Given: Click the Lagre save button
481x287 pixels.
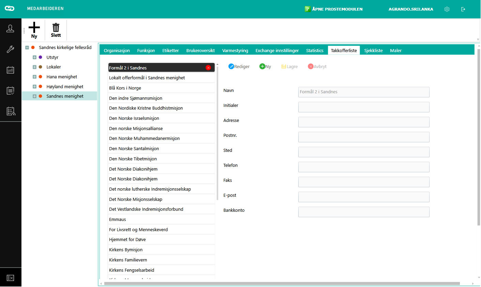Looking at the screenshot, I should click(290, 66).
